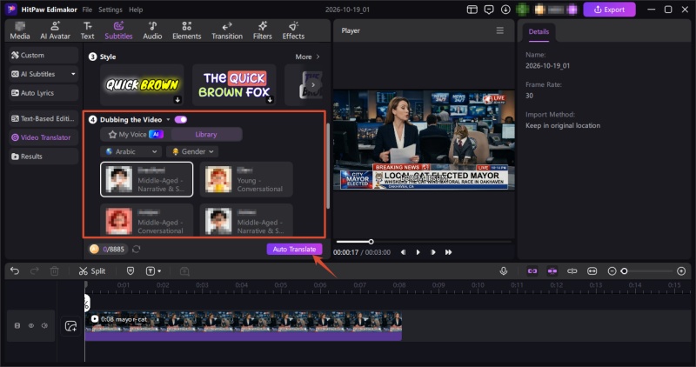Hide the video track with eye icon
696x367 pixels.
coord(31,326)
